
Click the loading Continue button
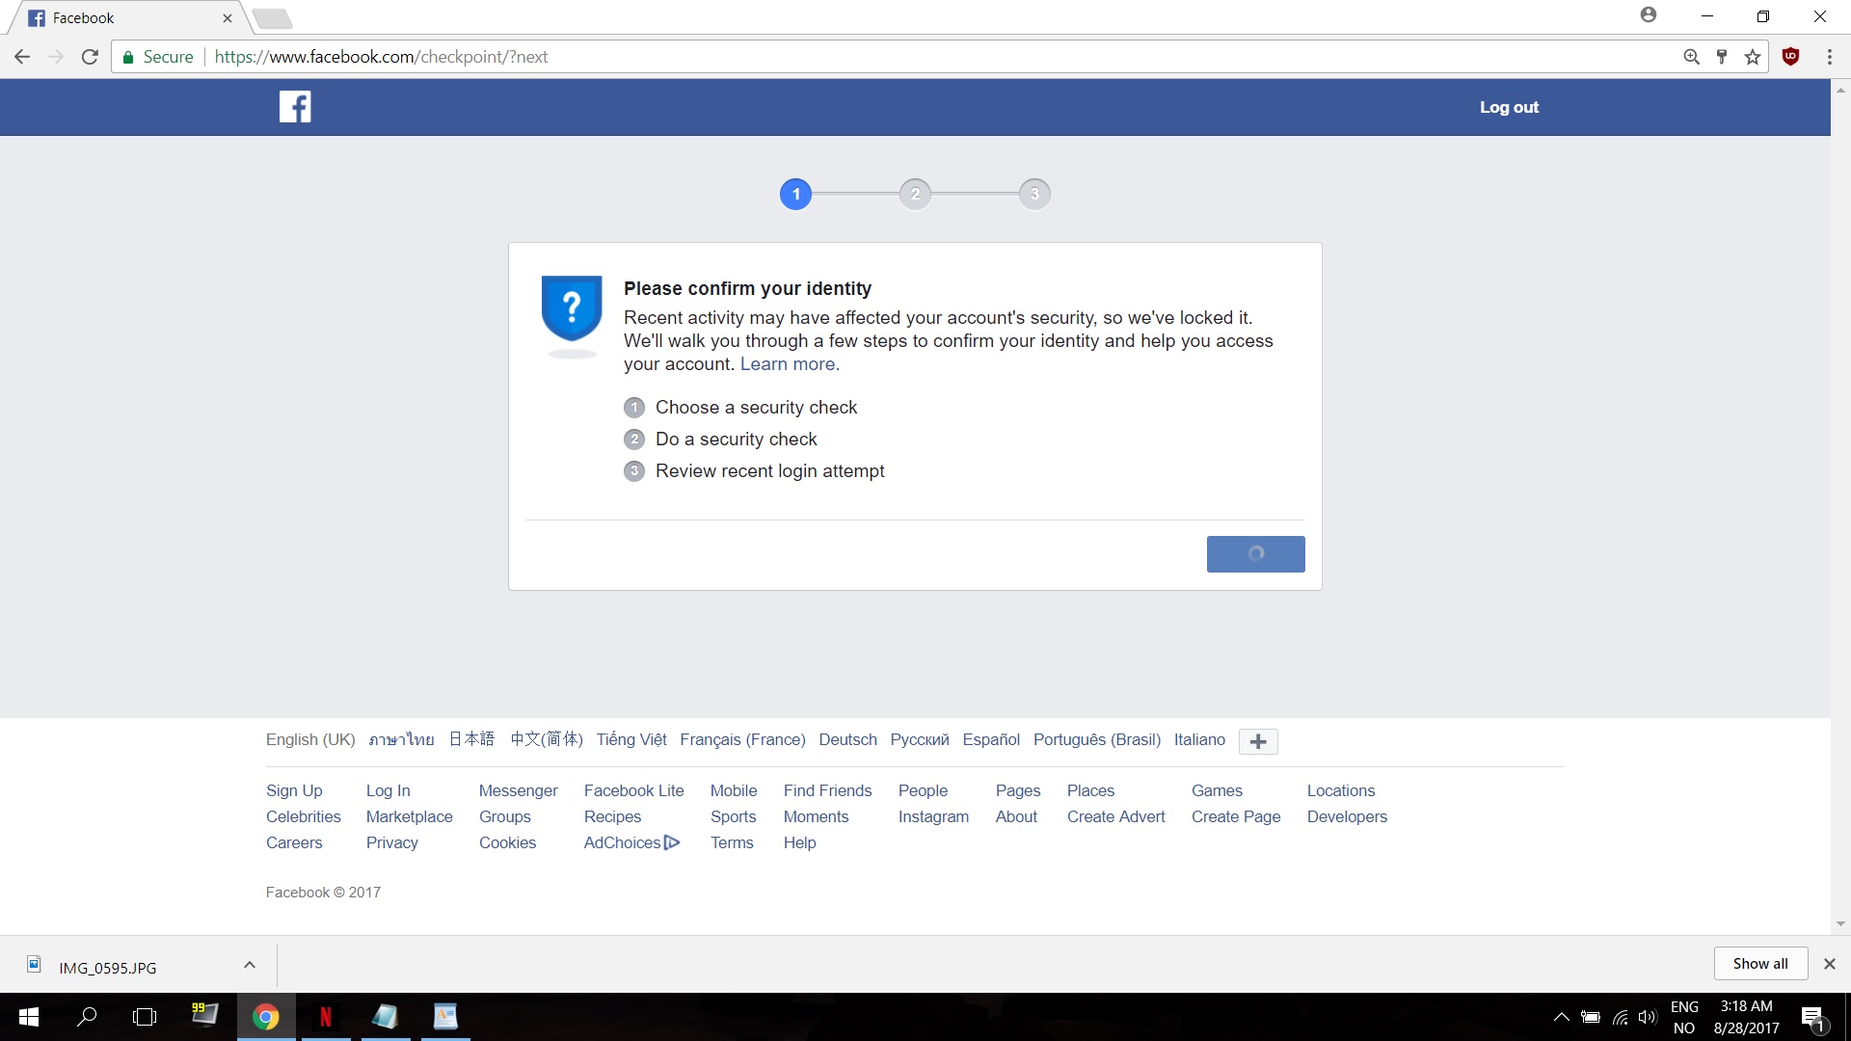click(x=1255, y=553)
